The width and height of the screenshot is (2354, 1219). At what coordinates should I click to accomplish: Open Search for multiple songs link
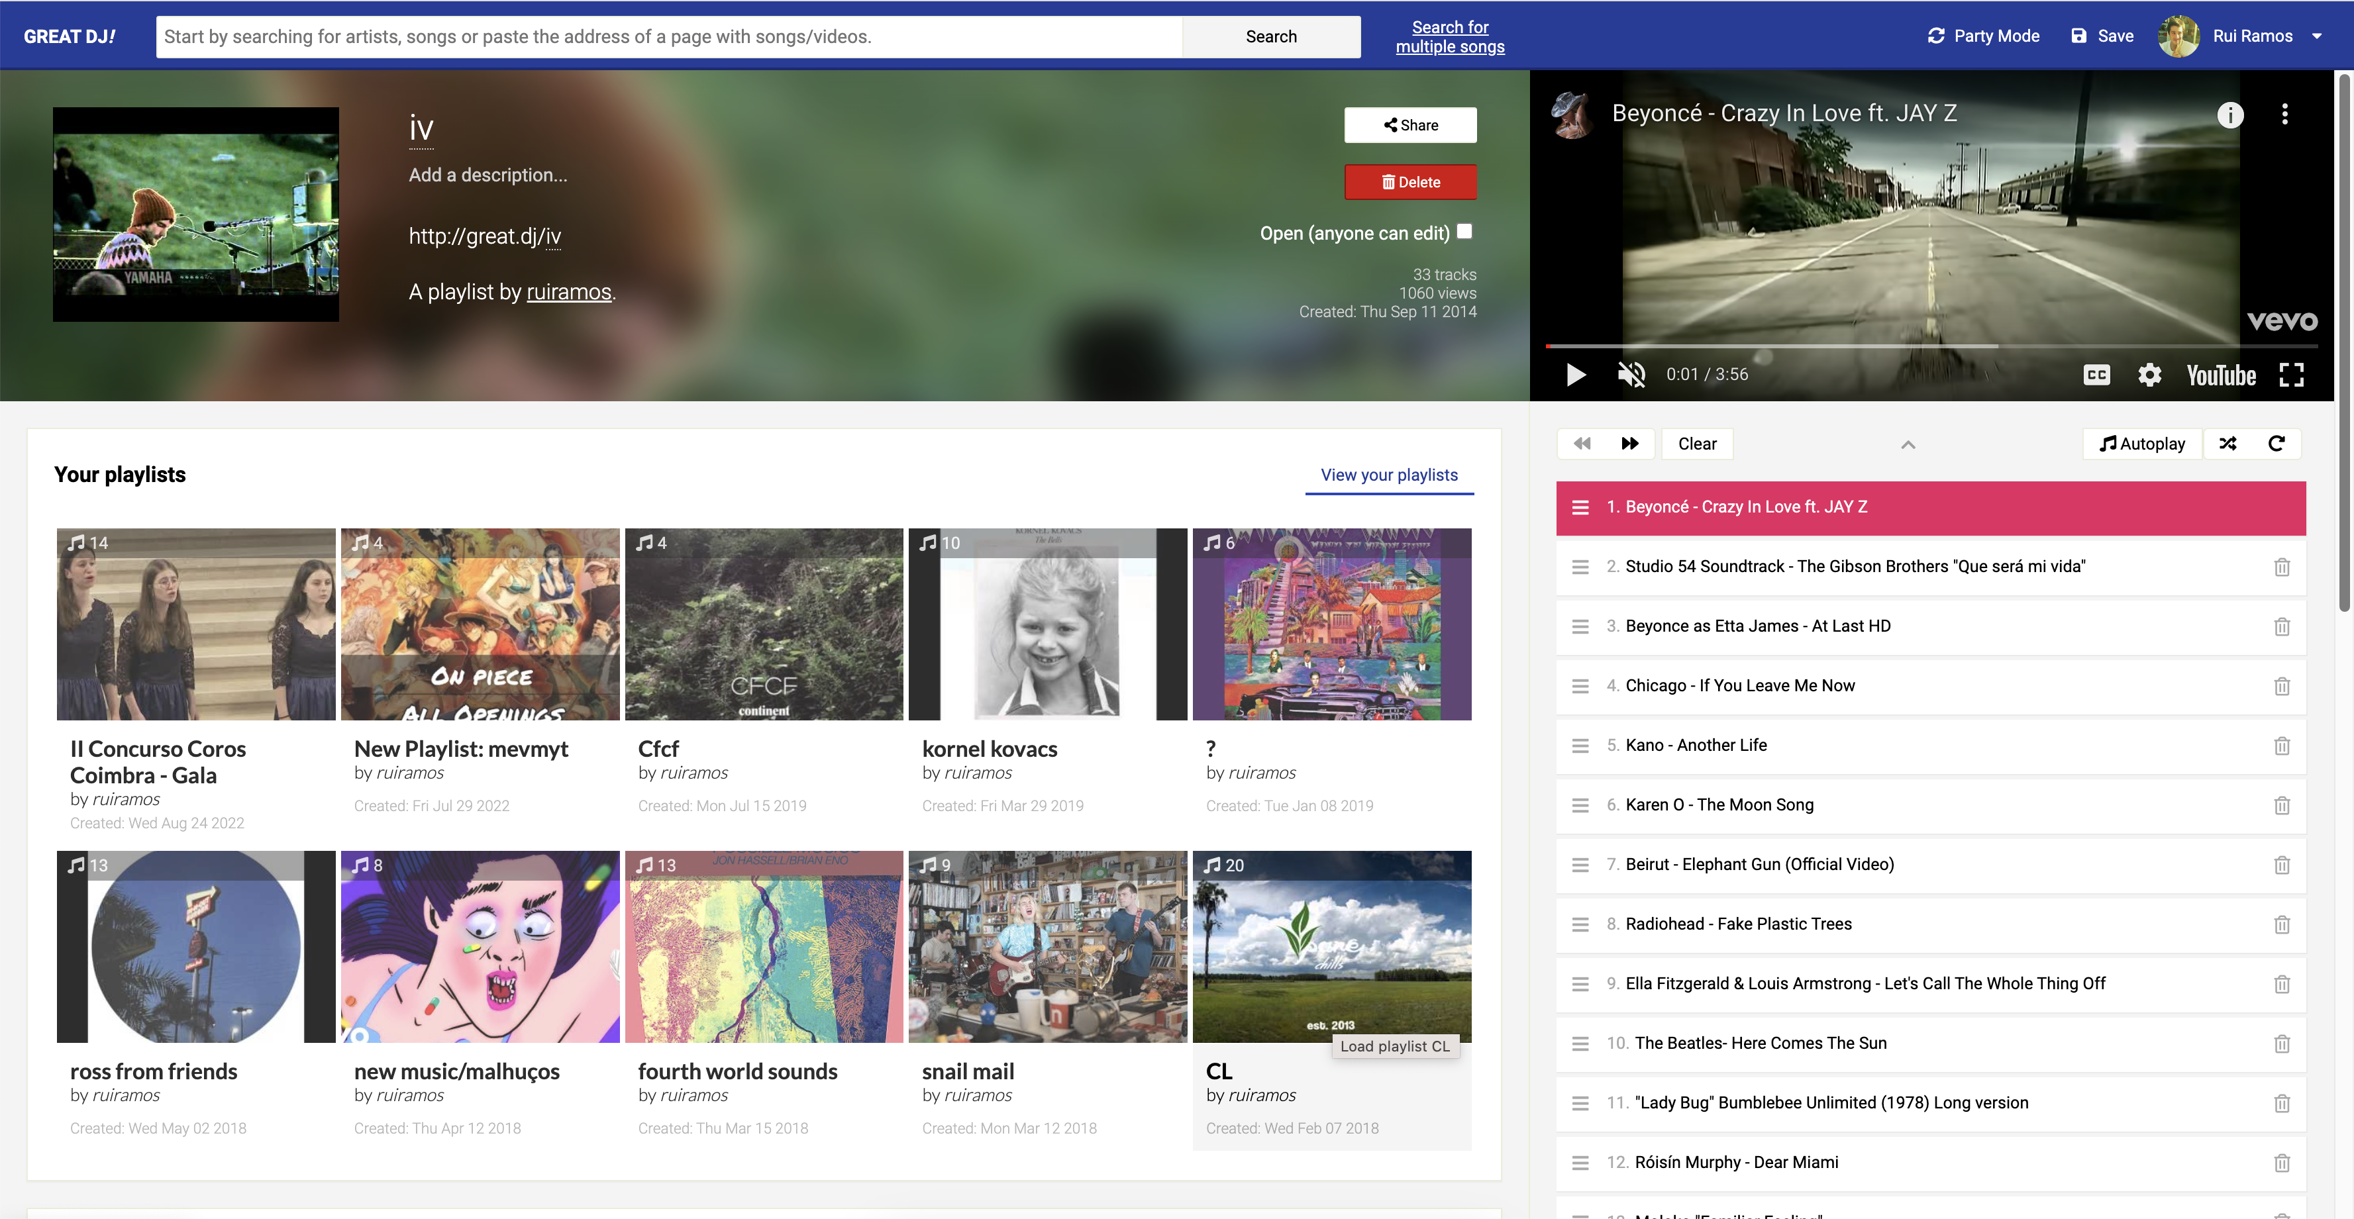1449,36
